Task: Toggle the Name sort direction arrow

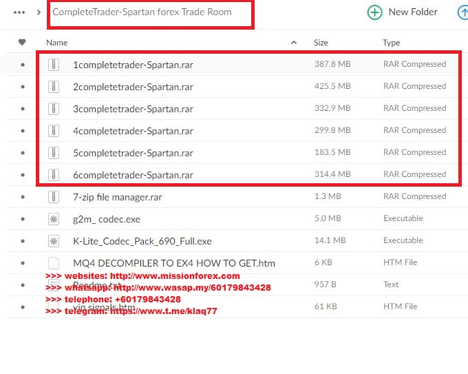Action: coord(294,43)
